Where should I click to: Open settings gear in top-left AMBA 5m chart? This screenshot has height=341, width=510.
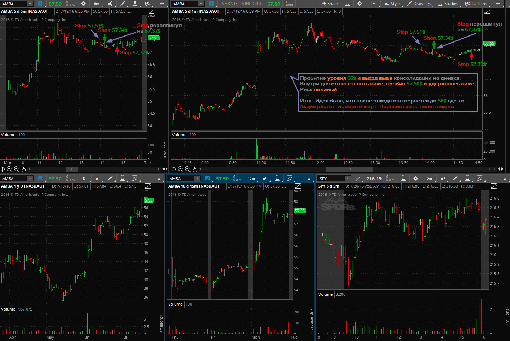pos(83,4)
